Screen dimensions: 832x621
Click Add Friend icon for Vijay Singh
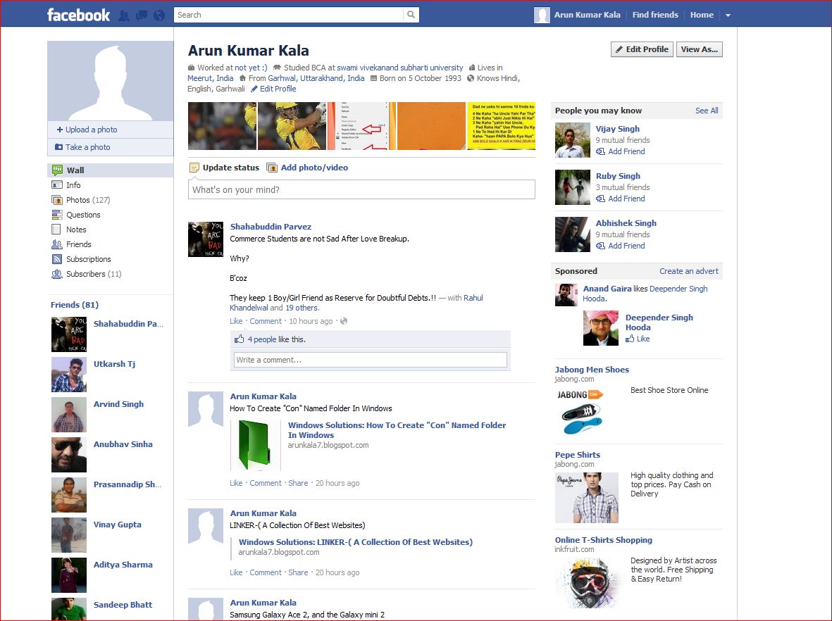point(602,151)
